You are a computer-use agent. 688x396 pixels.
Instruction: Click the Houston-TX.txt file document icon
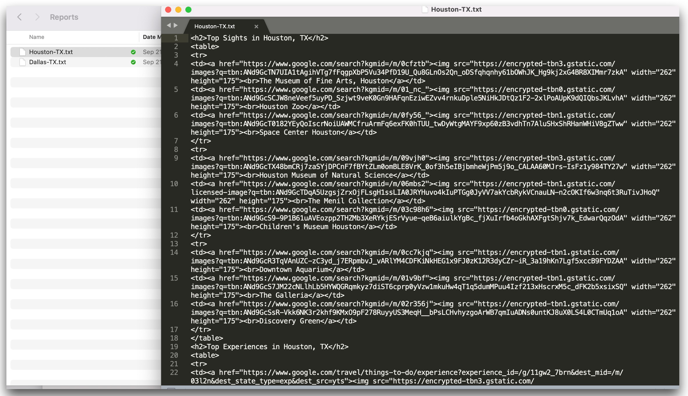(x=23, y=52)
